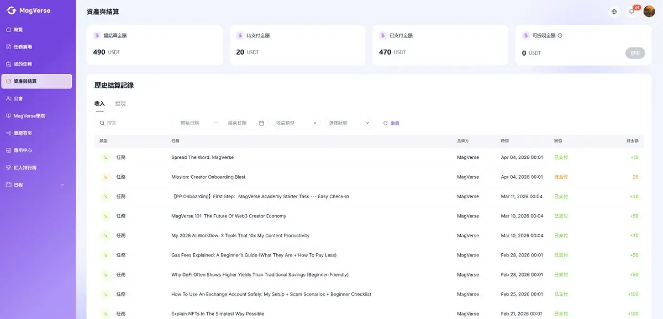Click the dollar icon on 待支付金額 card
The image size is (663, 319).
click(240, 35)
